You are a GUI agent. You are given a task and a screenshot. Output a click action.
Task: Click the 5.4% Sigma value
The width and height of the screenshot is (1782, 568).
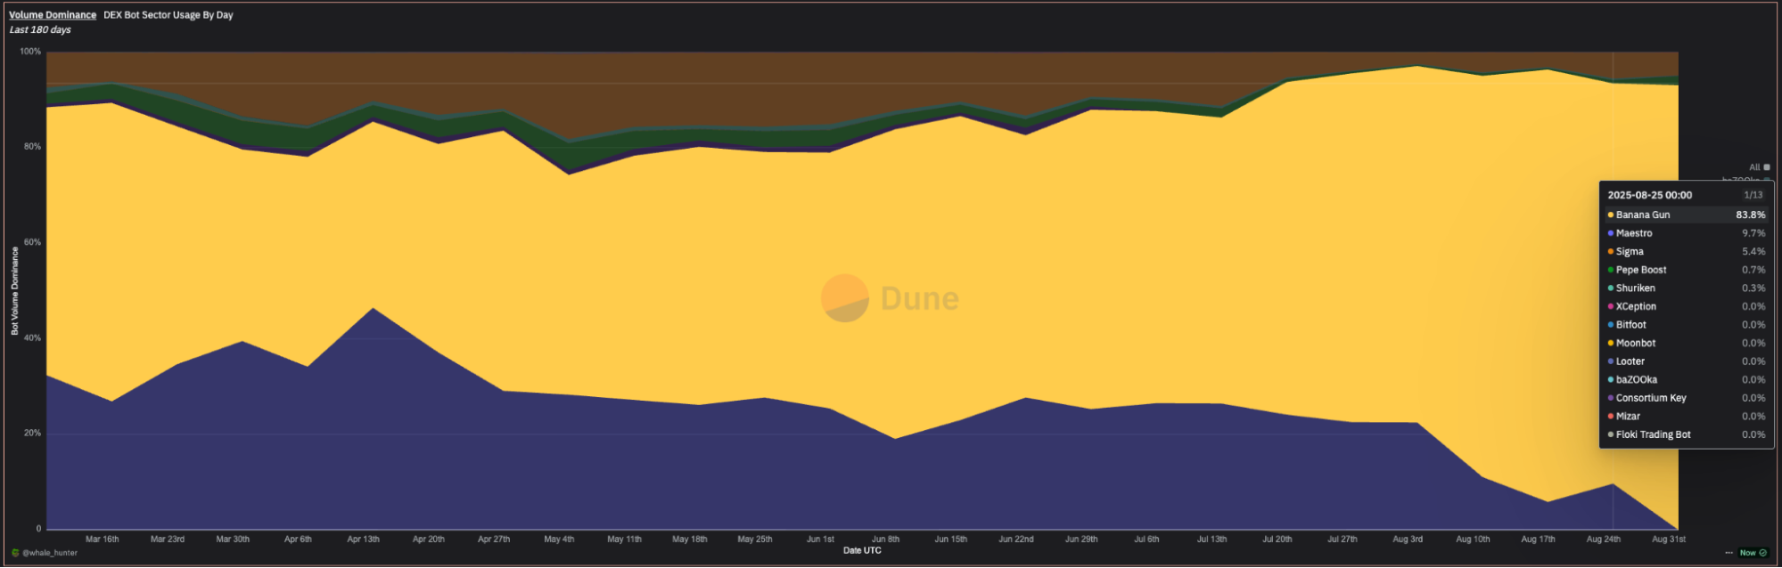click(x=1753, y=252)
